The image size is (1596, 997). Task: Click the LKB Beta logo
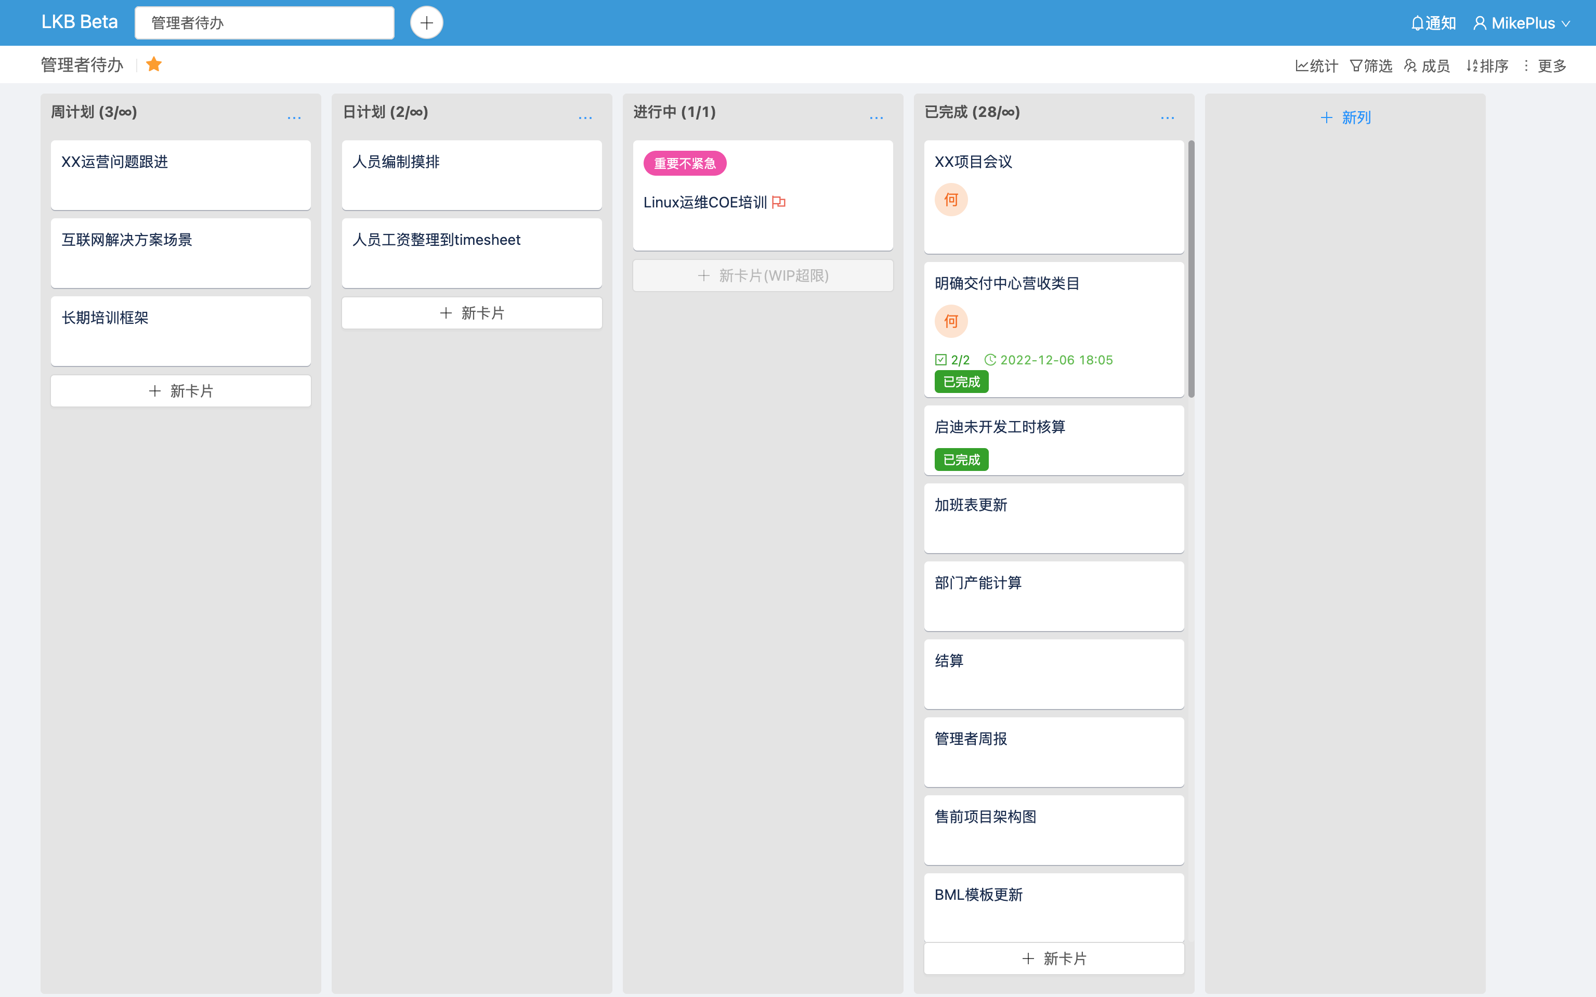click(x=80, y=22)
